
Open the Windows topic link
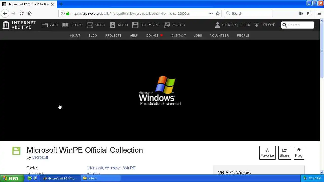click(113, 168)
